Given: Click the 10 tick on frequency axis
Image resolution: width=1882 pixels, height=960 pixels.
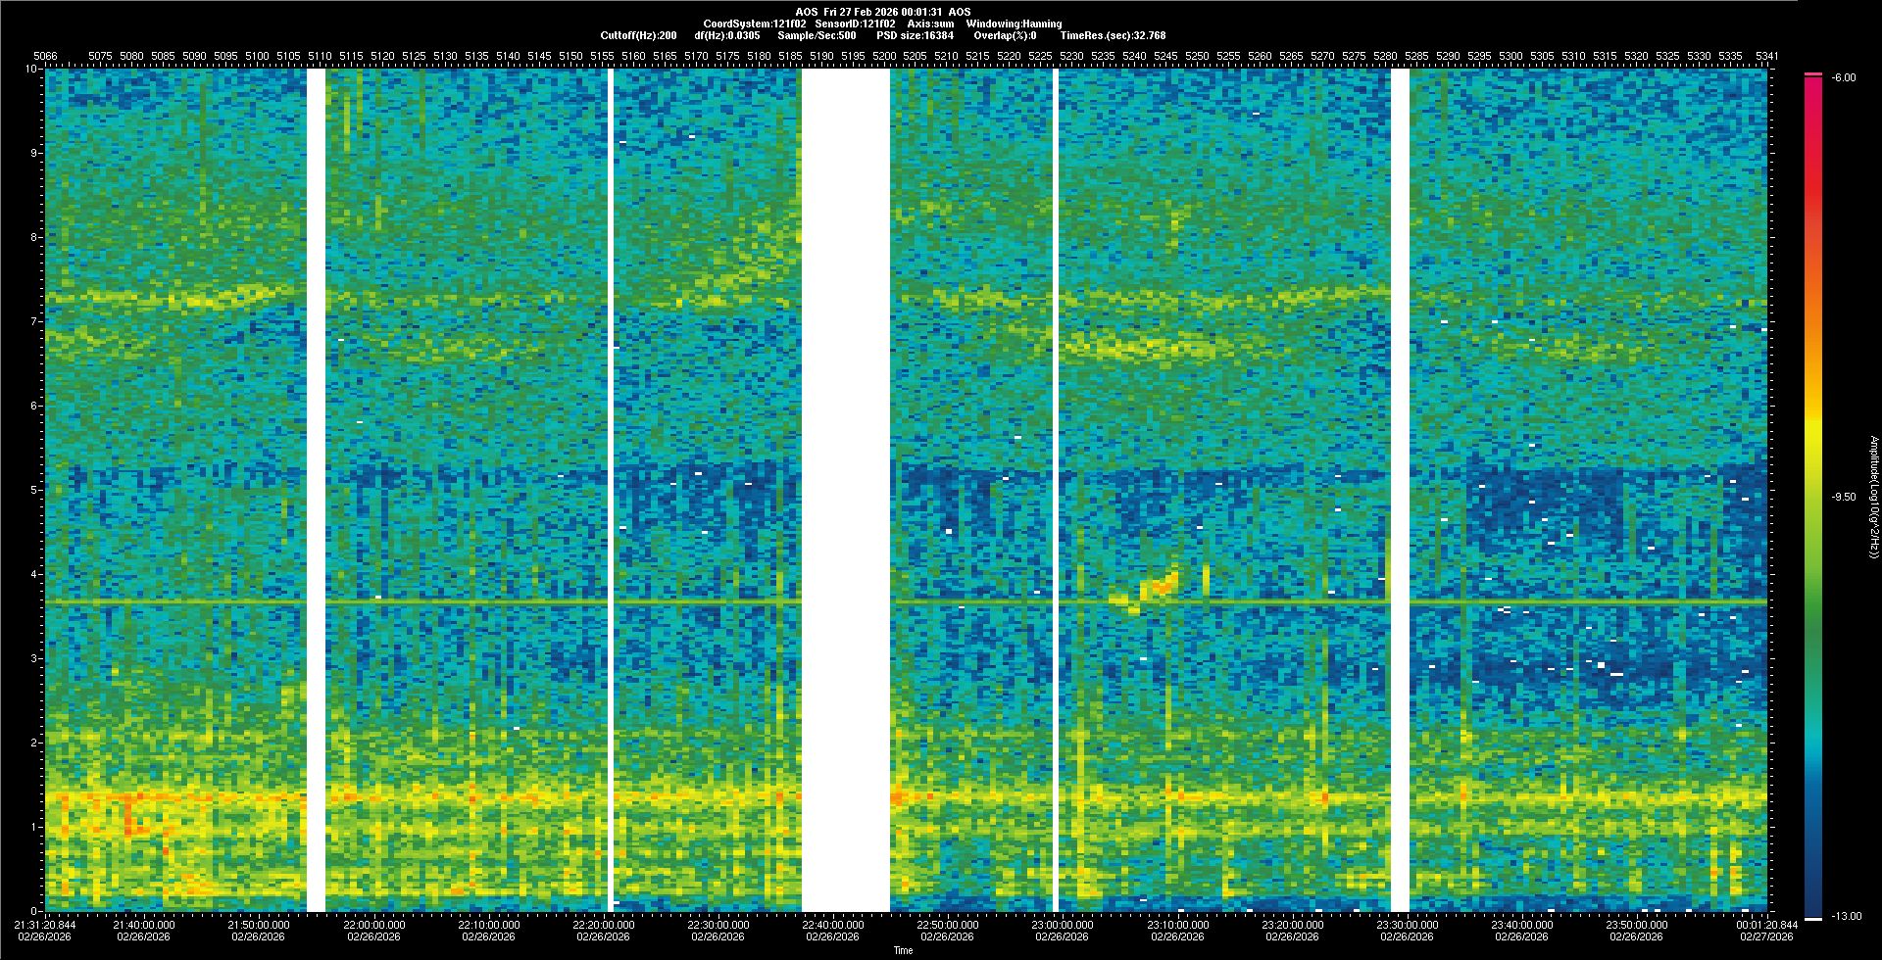Looking at the screenshot, I should [31, 69].
